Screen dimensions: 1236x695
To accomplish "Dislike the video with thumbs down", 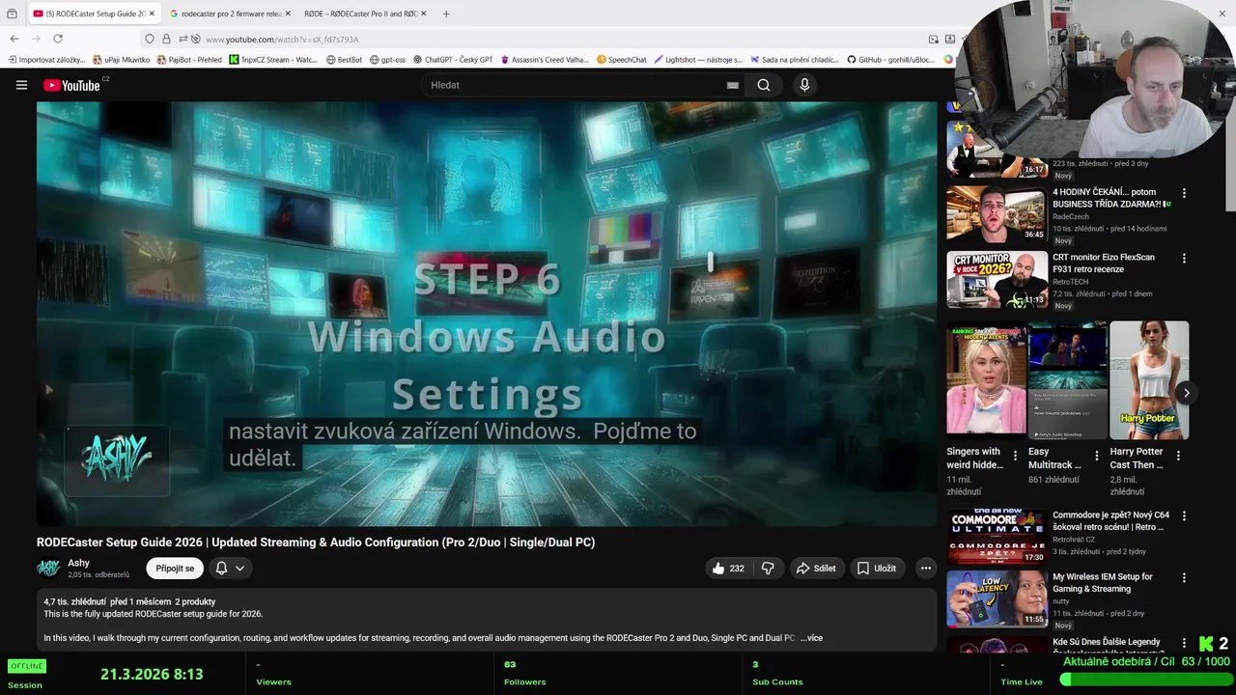I will (768, 569).
